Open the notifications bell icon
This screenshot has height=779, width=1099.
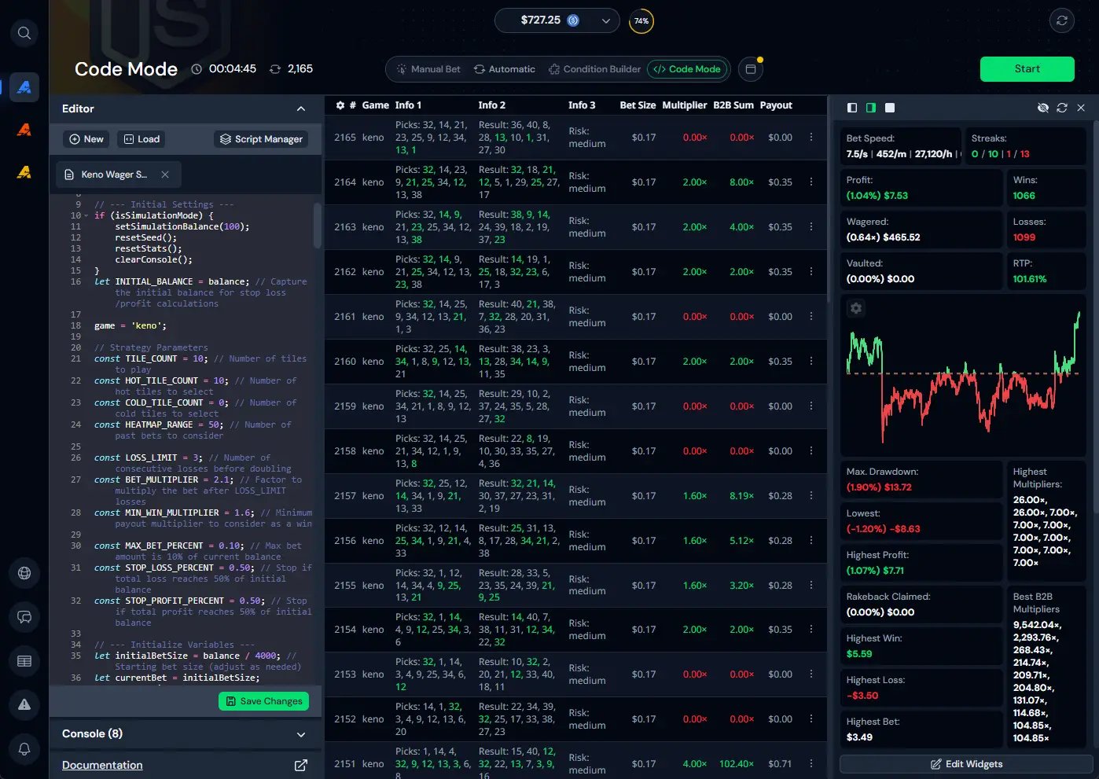pos(24,748)
